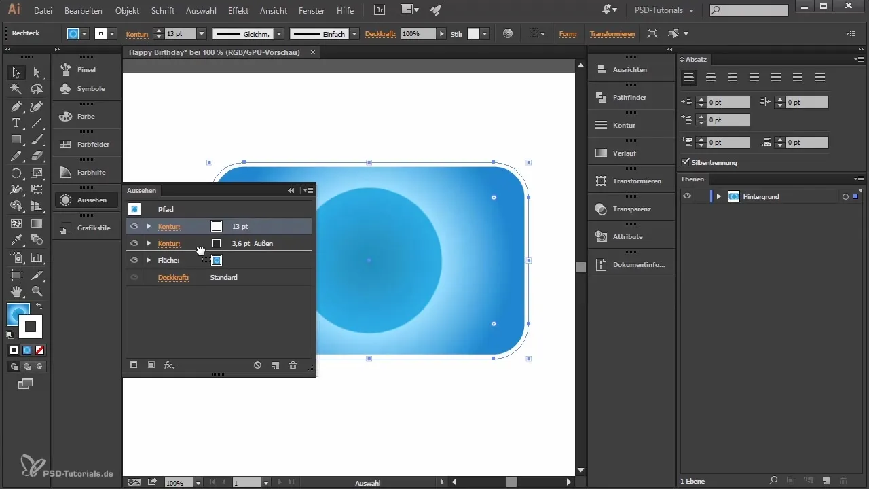This screenshot has width=869, height=489.
Task: Clear appearance in Aussehen panel
Action: pos(257,365)
